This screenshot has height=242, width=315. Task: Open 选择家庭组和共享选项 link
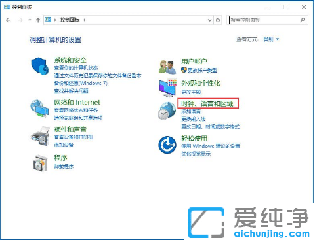point(78,118)
